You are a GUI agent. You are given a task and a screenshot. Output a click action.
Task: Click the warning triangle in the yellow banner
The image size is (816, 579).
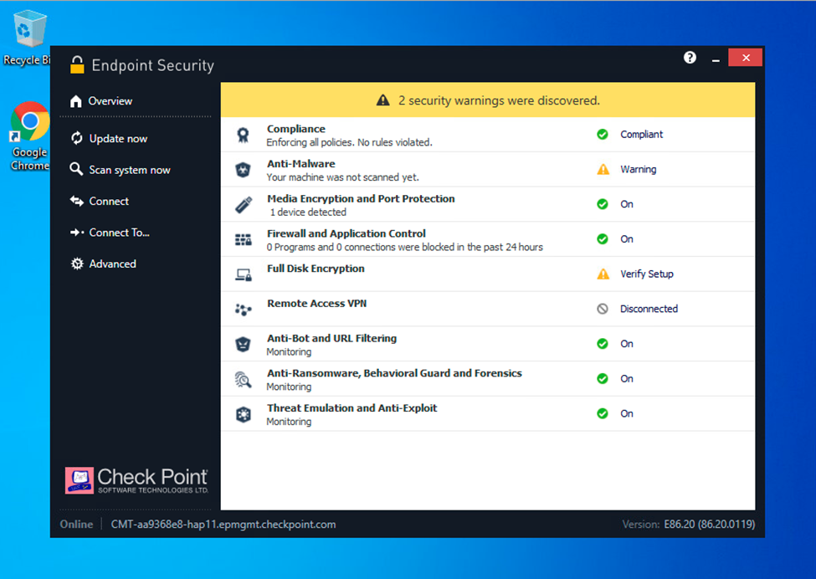tap(383, 100)
